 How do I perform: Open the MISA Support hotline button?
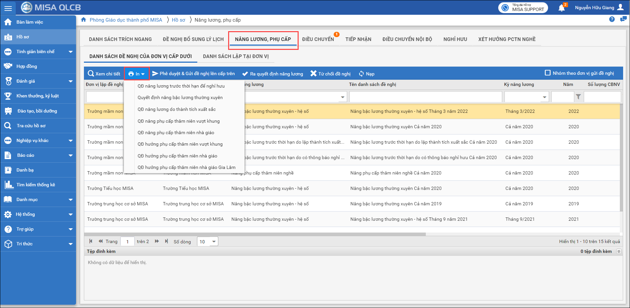[x=523, y=8]
